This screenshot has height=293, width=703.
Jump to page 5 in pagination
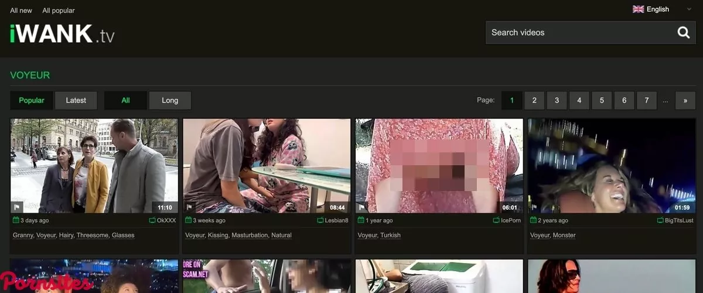602,100
